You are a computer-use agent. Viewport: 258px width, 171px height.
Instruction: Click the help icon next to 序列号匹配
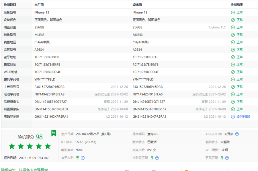157,158
